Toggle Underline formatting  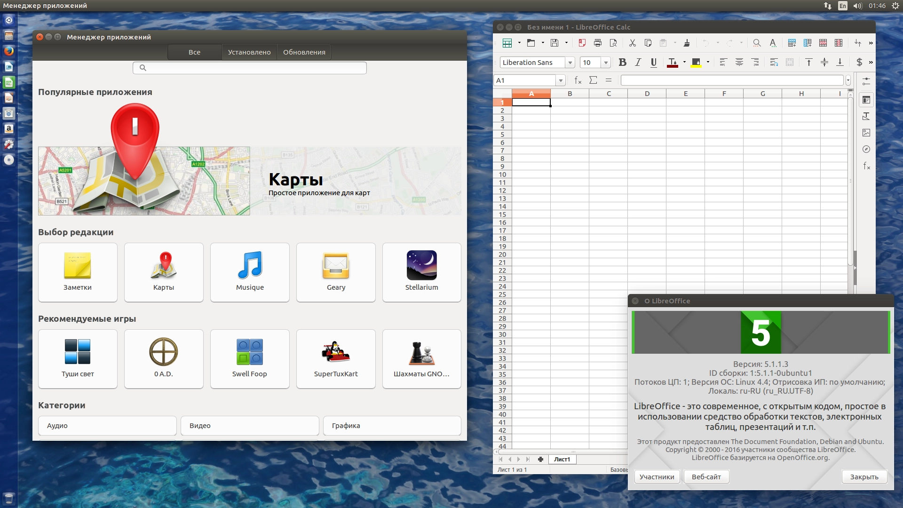[x=653, y=62]
